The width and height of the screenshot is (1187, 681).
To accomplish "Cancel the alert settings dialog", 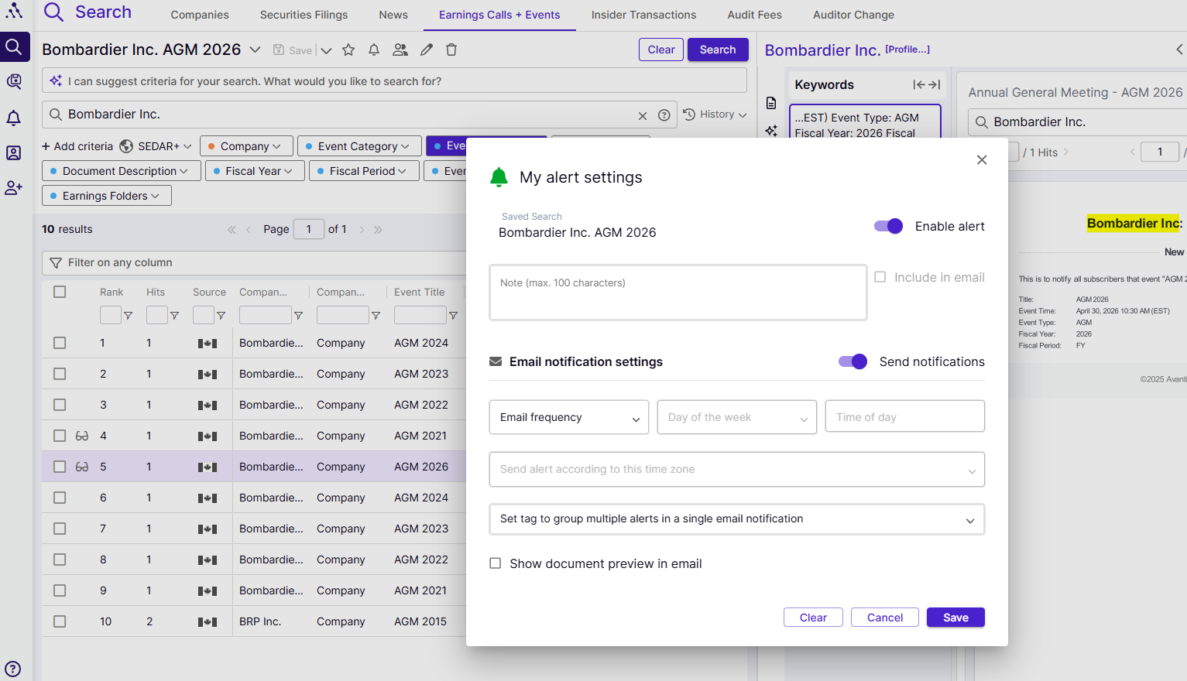I will (x=885, y=618).
